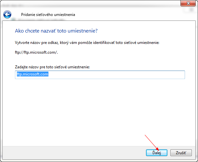
Task: Click the label 'Zadajte názov pre toto sieťové umiestnenie:'
Action: (x=52, y=67)
